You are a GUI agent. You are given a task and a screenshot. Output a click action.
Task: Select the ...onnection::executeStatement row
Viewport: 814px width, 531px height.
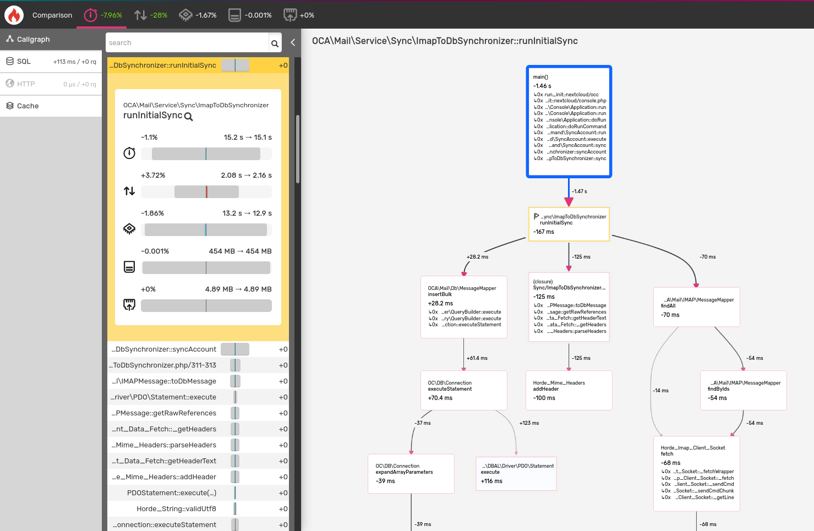(x=198, y=524)
